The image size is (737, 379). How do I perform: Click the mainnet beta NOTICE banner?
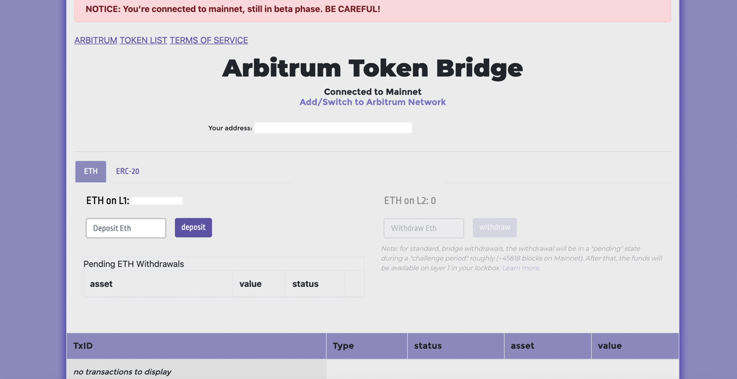click(x=372, y=10)
